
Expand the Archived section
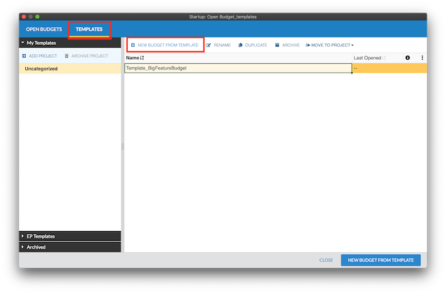pyautogui.click(x=22, y=247)
